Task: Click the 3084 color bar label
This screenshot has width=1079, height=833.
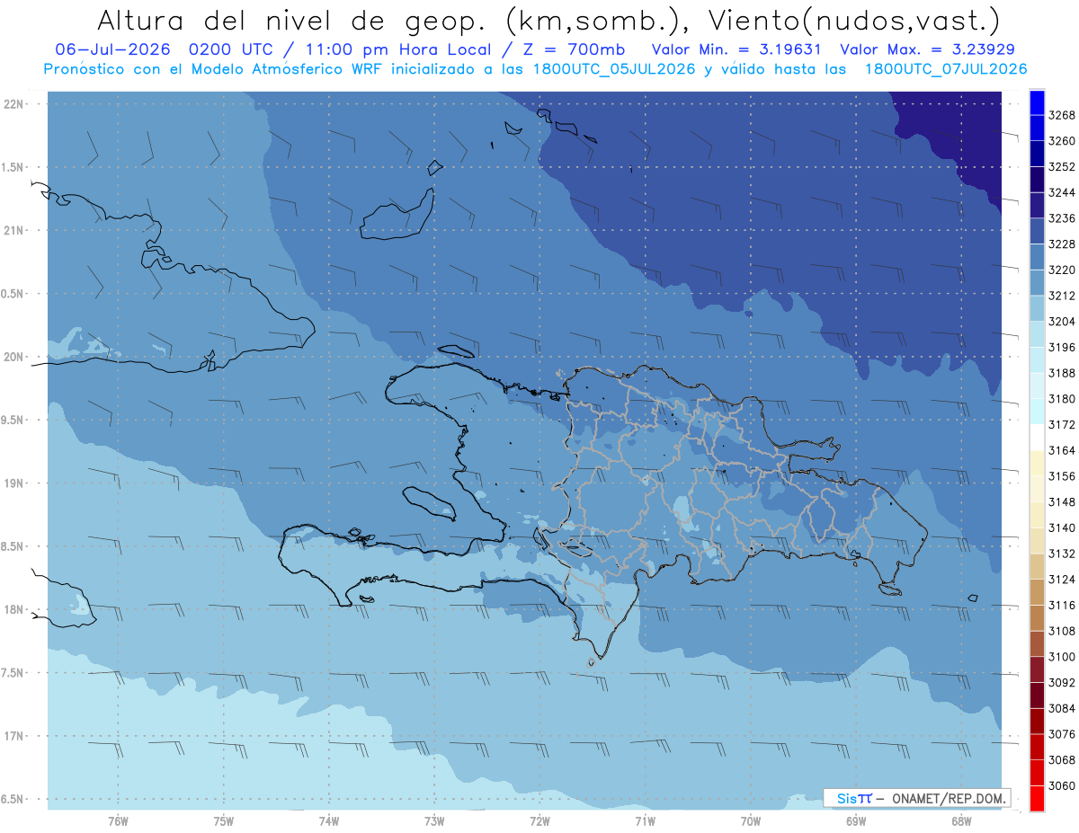Action: (1062, 709)
